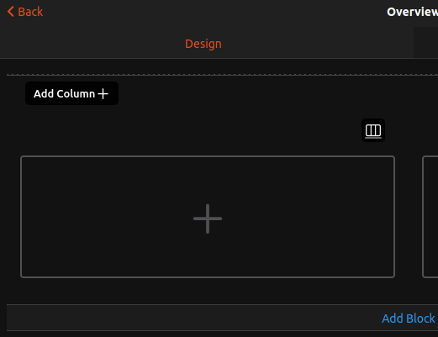Select the partially visible second column box
This screenshot has width=438, height=337.
pyautogui.click(x=430, y=217)
